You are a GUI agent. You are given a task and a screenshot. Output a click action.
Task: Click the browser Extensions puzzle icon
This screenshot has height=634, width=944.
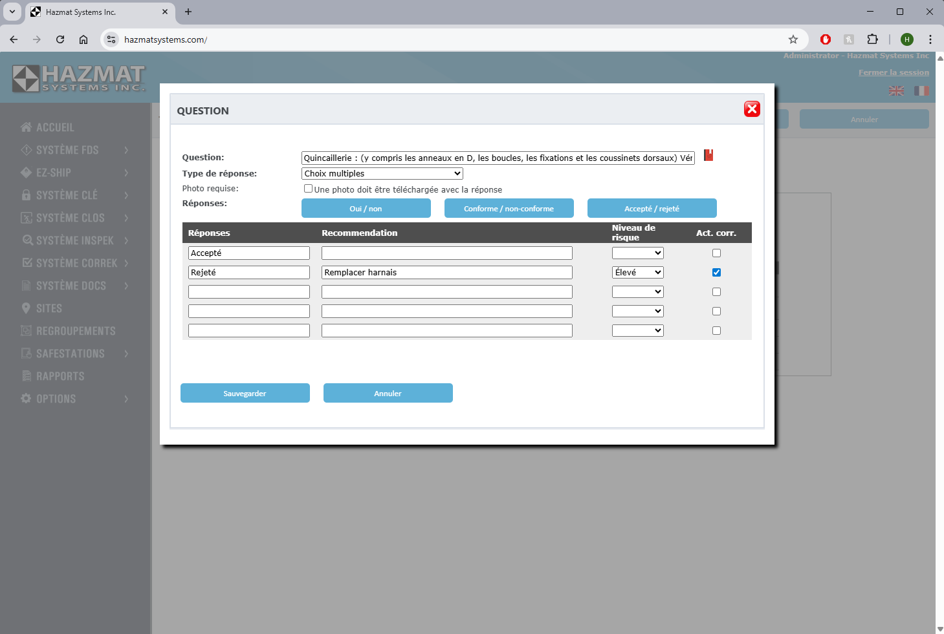click(x=872, y=39)
